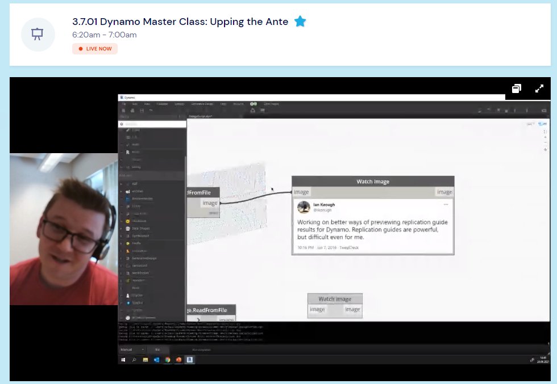Click the Run button in Dynamo

157,350
